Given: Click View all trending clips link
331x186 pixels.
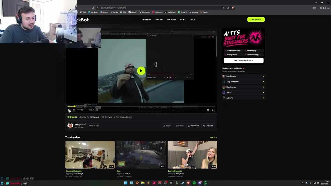Looking at the screenshot, I should tap(213, 137).
